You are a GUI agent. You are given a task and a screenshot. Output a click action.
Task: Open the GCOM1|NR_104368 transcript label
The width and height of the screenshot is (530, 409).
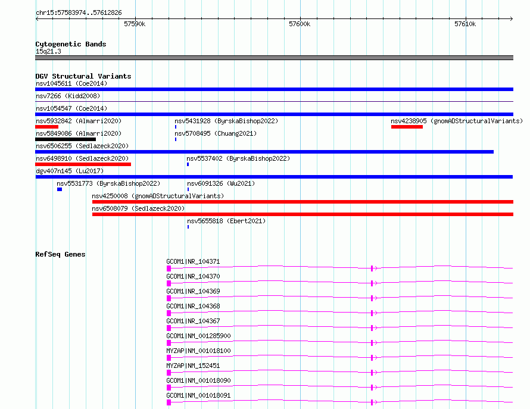193,306
